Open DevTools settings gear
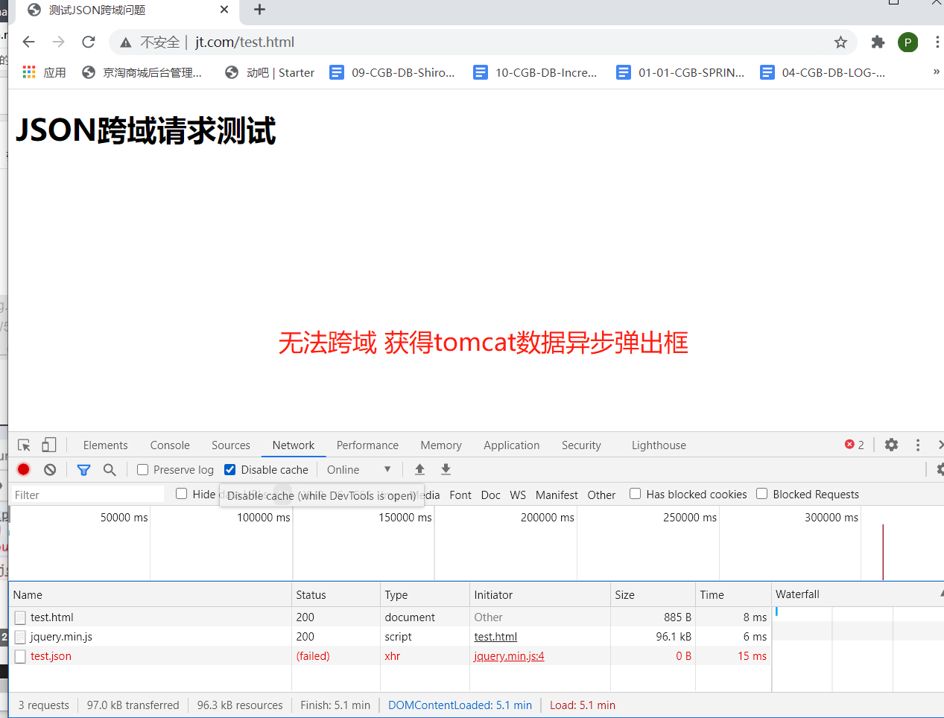Viewport: 944px width, 718px height. pos(891,444)
